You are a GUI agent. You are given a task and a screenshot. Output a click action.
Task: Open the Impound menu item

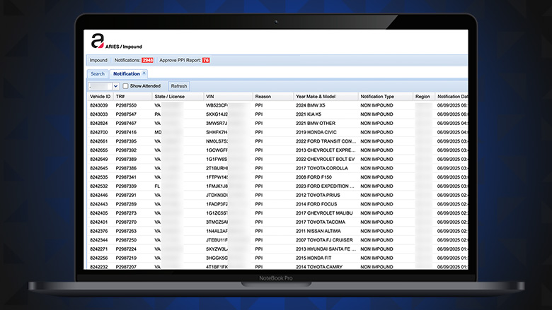tap(98, 61)
